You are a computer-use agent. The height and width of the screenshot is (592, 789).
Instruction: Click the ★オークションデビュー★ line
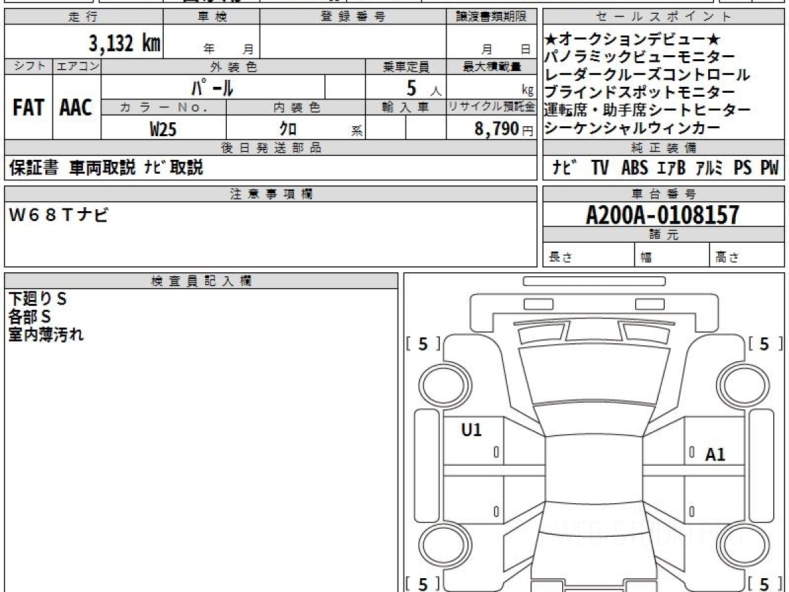click(633, 39)
